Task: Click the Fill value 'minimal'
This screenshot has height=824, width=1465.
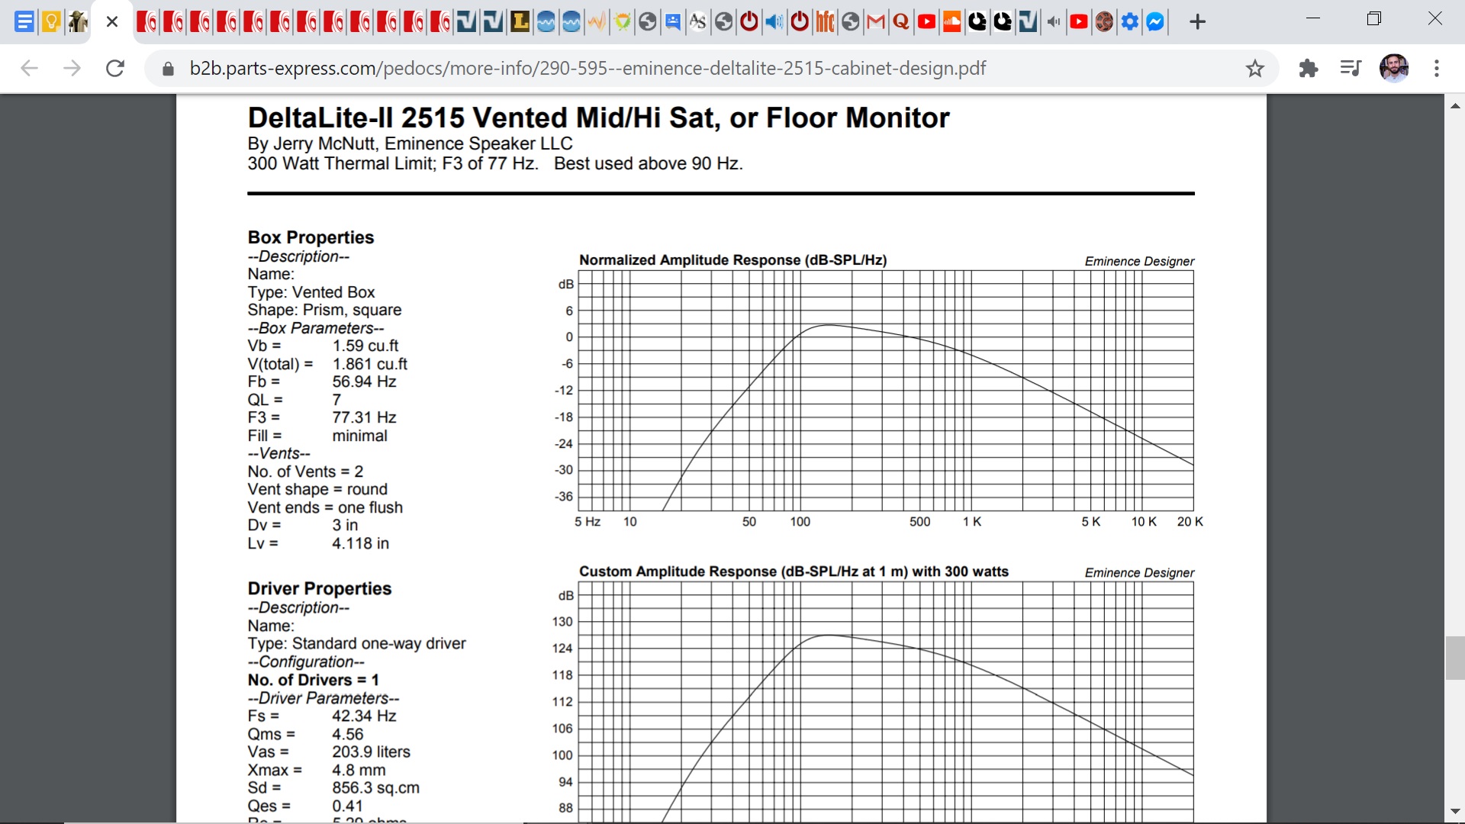Action: click(x=359, y=436)
